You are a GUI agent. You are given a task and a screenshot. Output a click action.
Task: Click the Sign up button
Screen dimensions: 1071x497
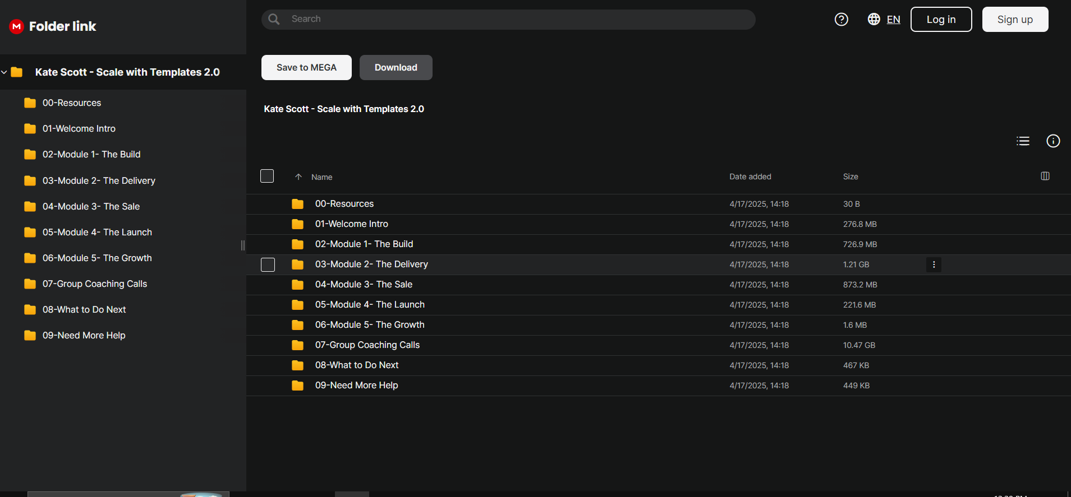point(1015,20)
